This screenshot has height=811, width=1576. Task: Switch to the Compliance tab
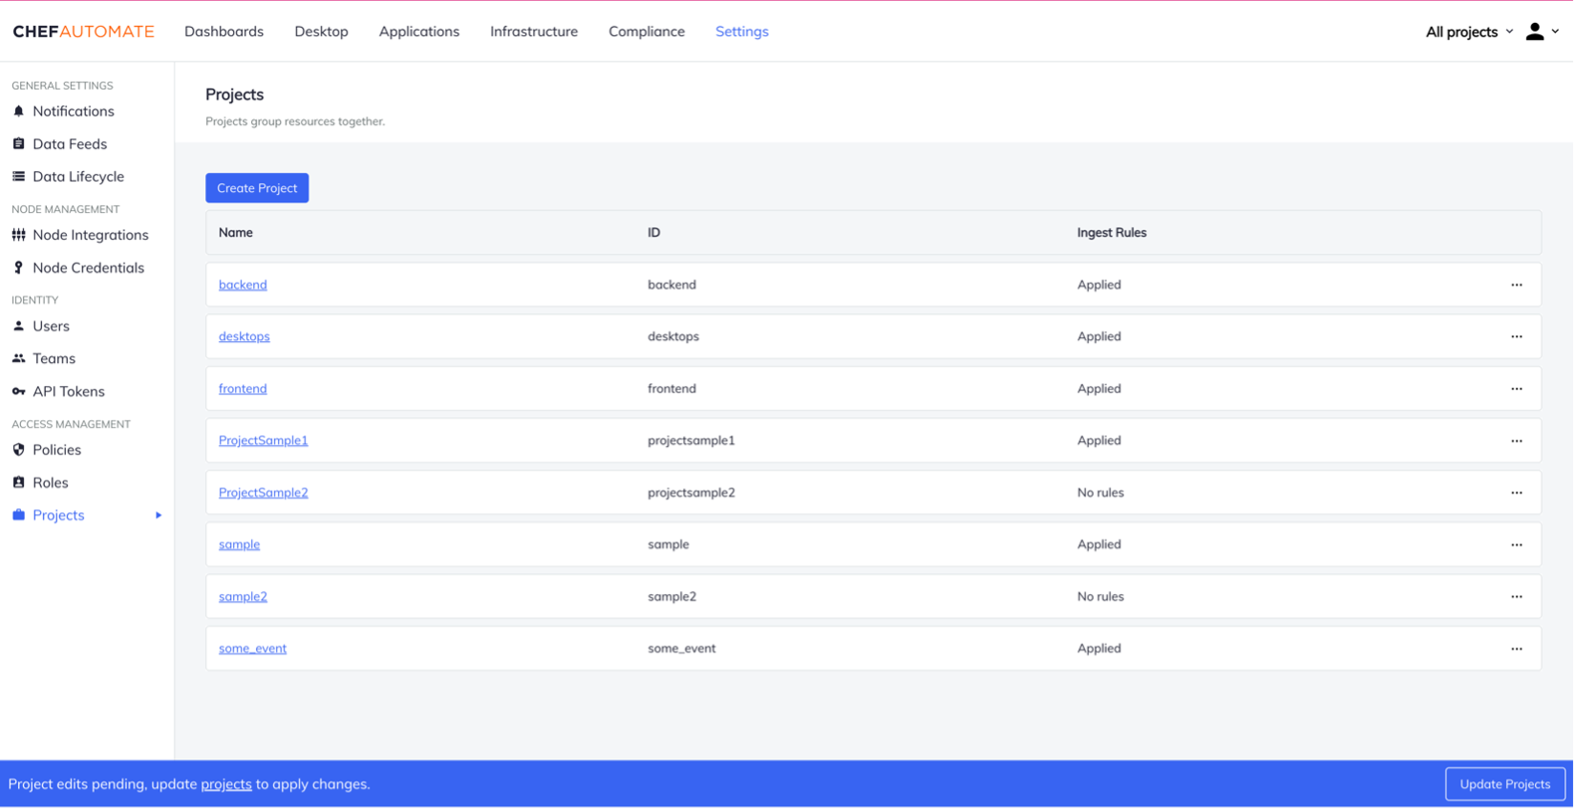[x=646, y=32]
